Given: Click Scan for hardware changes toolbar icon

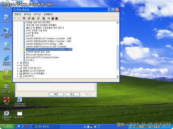Looking at the screenshot, I should pyautogui.click(x=44, y=18).
